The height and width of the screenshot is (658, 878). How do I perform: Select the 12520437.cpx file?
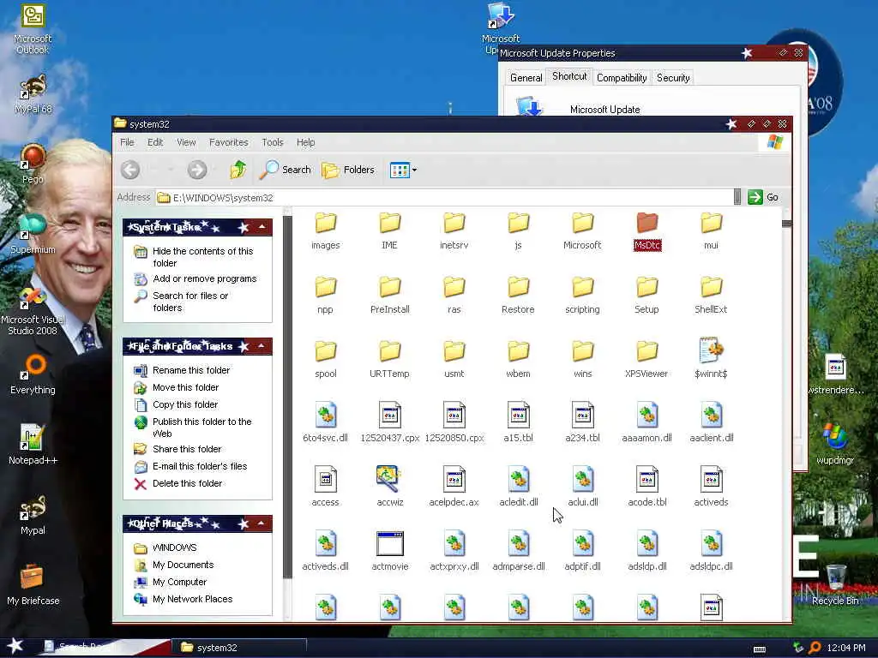(390, 423)
